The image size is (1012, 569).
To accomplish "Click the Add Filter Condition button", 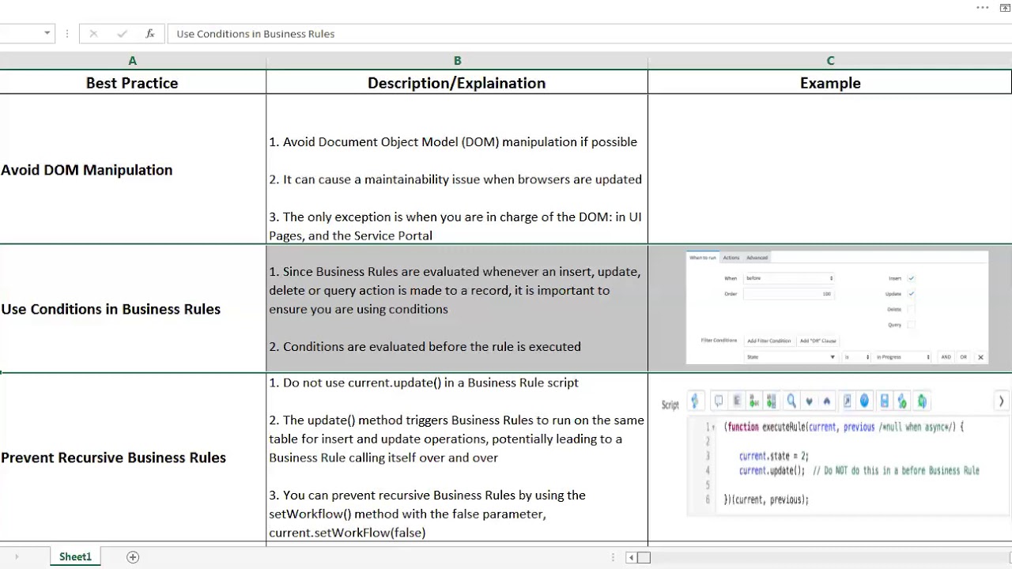I will [x=768, y=341].
